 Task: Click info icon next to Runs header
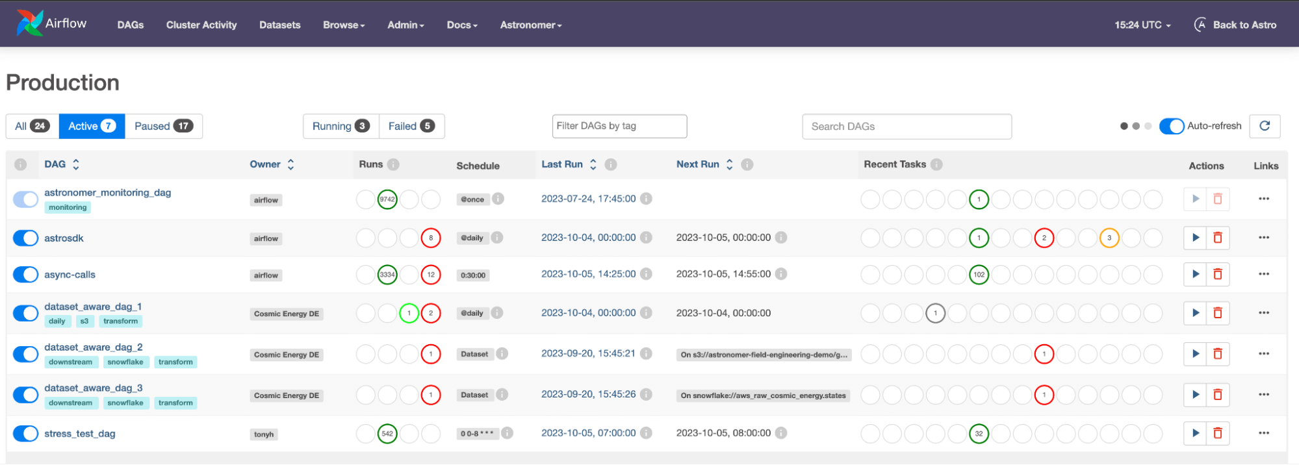(393, 164)
